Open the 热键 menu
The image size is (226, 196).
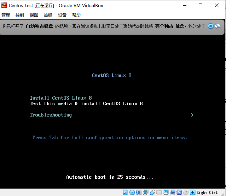[48, 15]
